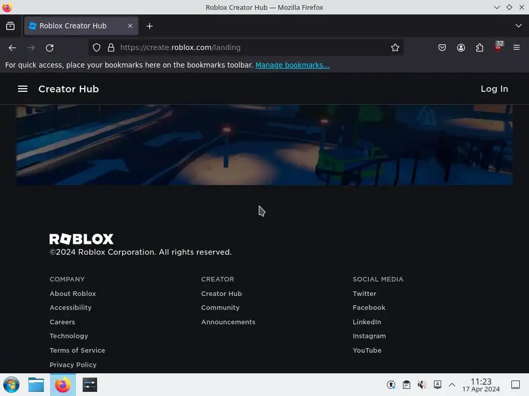Viewport: 529px width, 396px height.
Task: Close the Roblox Creator Hub tab
Action: click(130, 26)
